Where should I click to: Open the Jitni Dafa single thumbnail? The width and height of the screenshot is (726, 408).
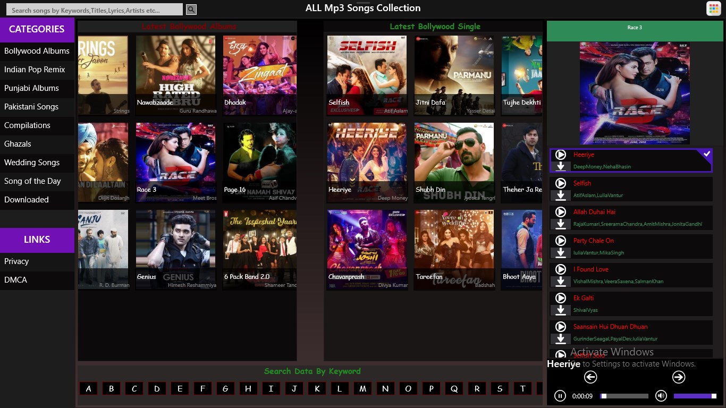point(454,75)
